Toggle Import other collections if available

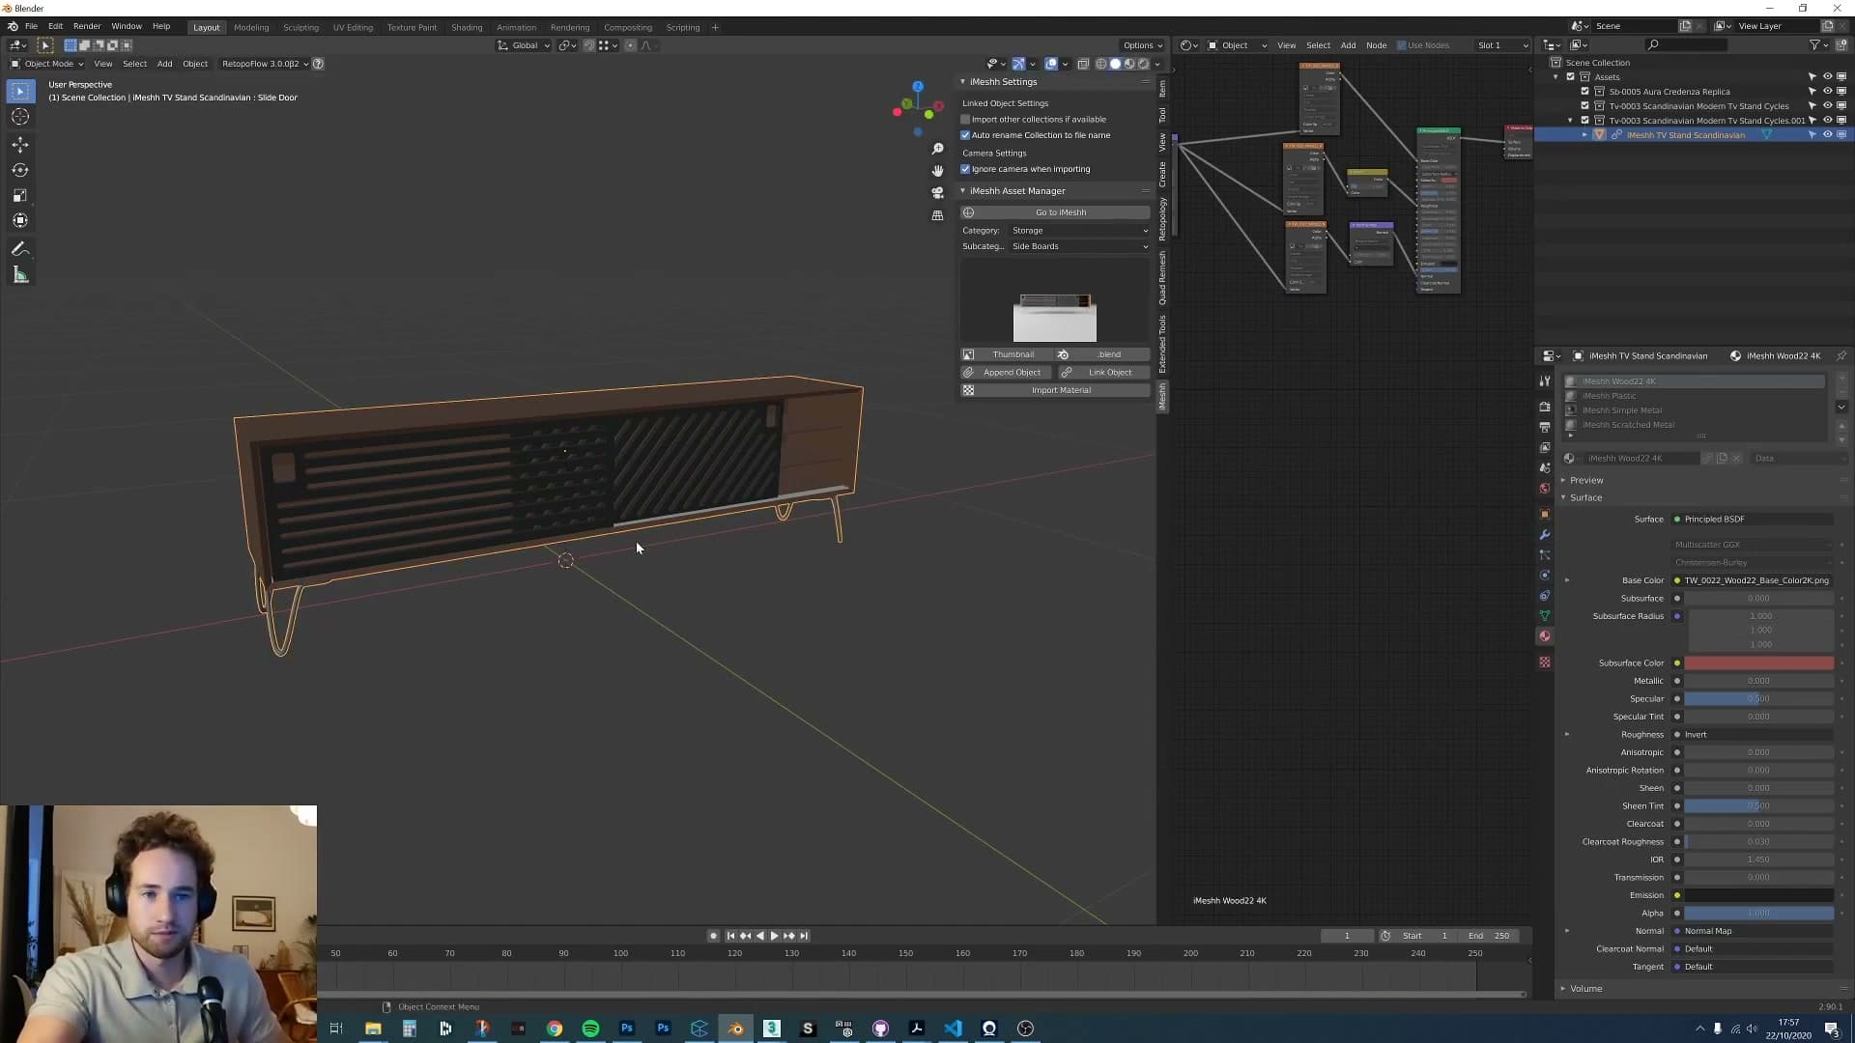coord(965,120)
